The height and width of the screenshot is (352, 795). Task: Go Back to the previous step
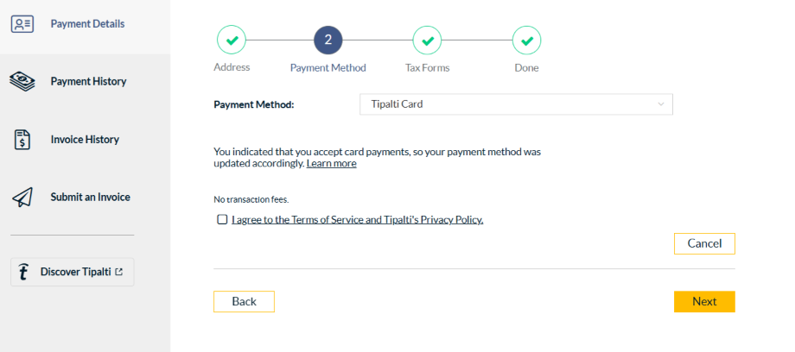[244, 301]
